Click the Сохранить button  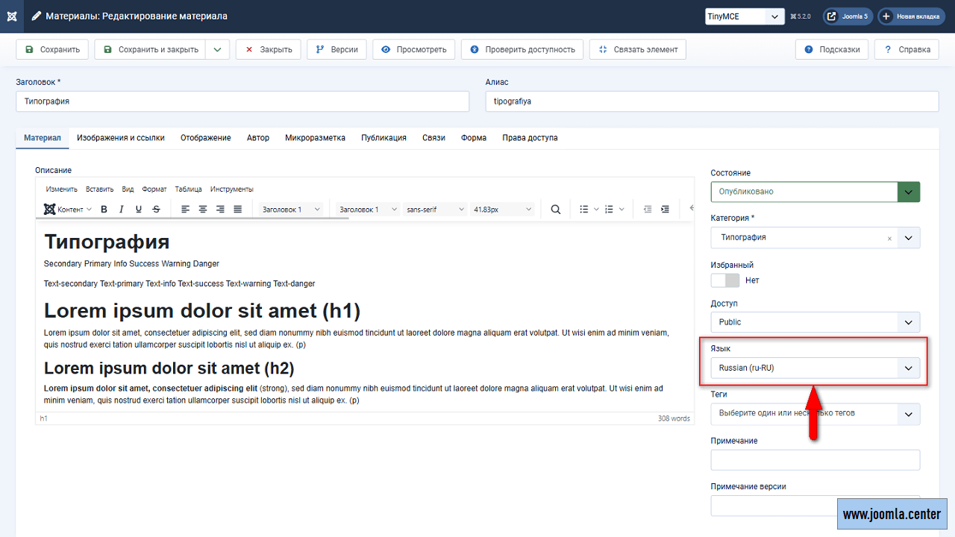pyautogui.click(x=52, y=49)
